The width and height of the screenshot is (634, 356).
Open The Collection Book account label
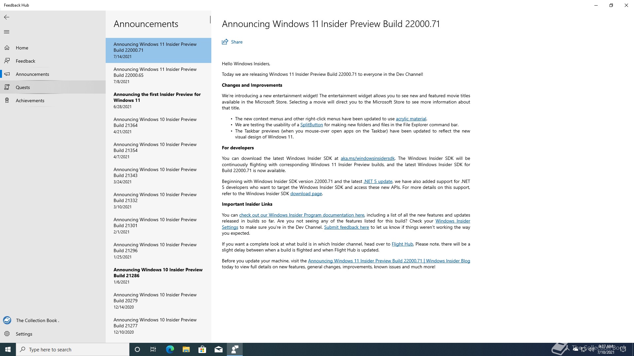37,320
